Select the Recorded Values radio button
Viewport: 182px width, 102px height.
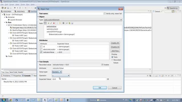coord(112,60)
